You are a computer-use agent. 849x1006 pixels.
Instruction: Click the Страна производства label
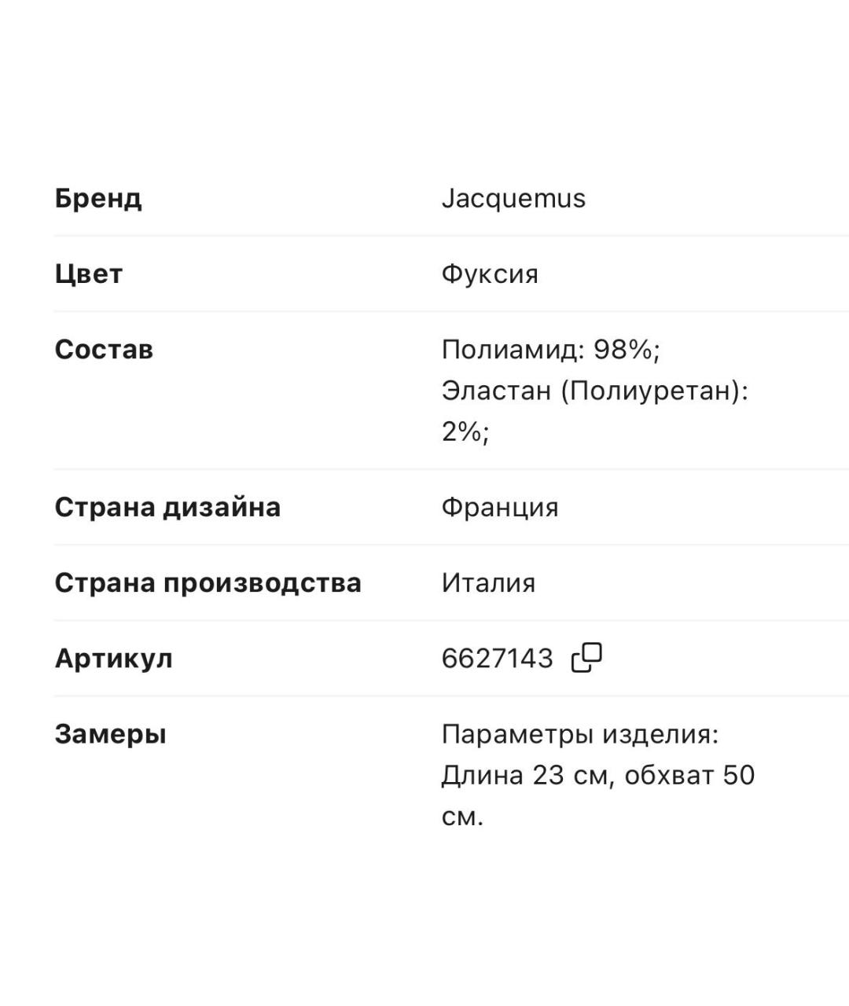tap(207, 582)
